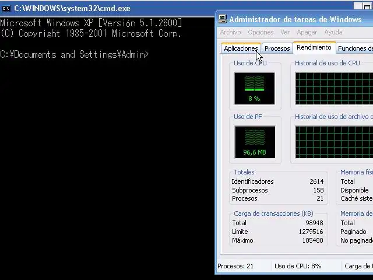Click the Disponible label under Memoria física
The width and height of the screenshot is (373, 280).
click(354, 190)
